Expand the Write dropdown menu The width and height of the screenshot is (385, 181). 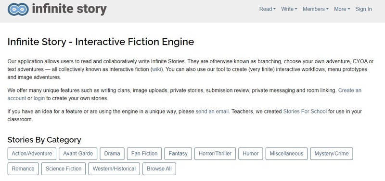[289, 9]
